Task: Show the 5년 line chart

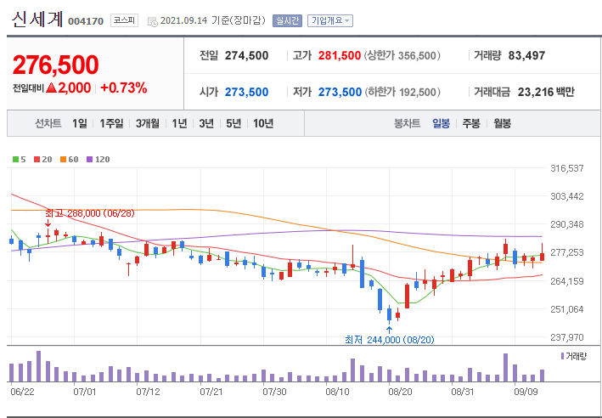Action: (233, 123)
